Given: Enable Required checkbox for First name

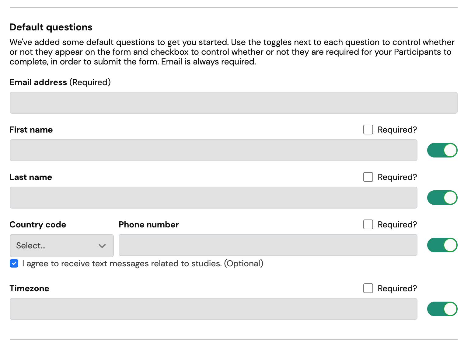Looking at the screenshot, I should pos(368,130).
